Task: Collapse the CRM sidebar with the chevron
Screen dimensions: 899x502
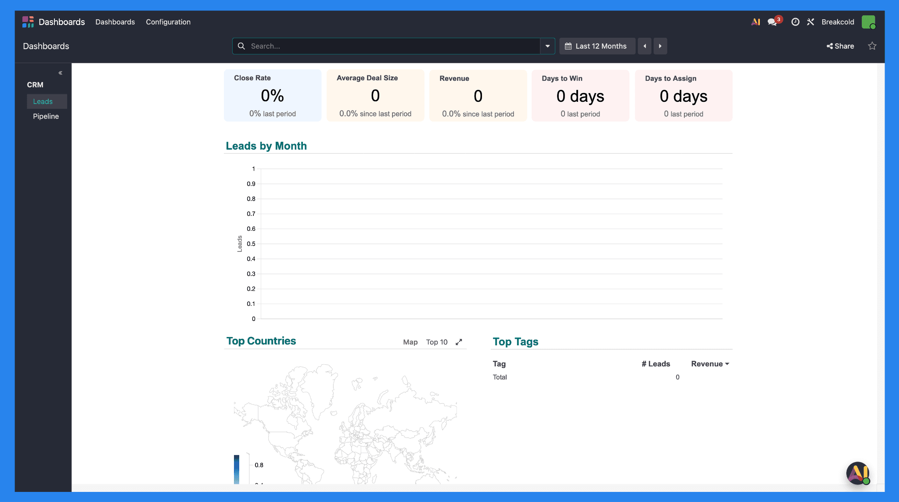Action: 61,72
